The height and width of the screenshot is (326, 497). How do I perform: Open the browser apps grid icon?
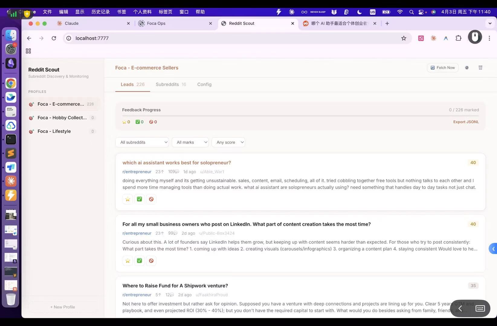pos(28,51)
